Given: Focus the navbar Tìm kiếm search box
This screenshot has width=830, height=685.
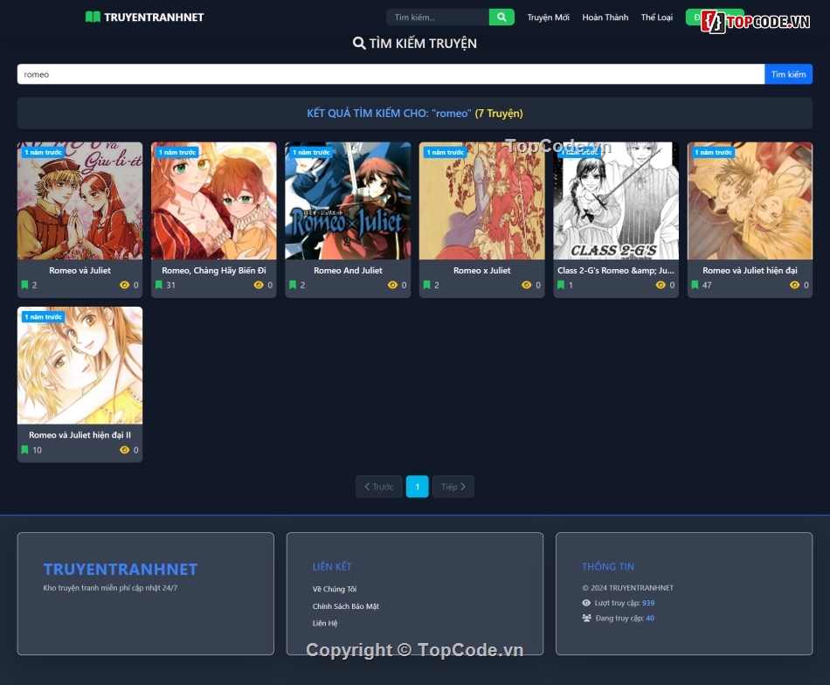Looking at the screenshot, I should 437,17.
